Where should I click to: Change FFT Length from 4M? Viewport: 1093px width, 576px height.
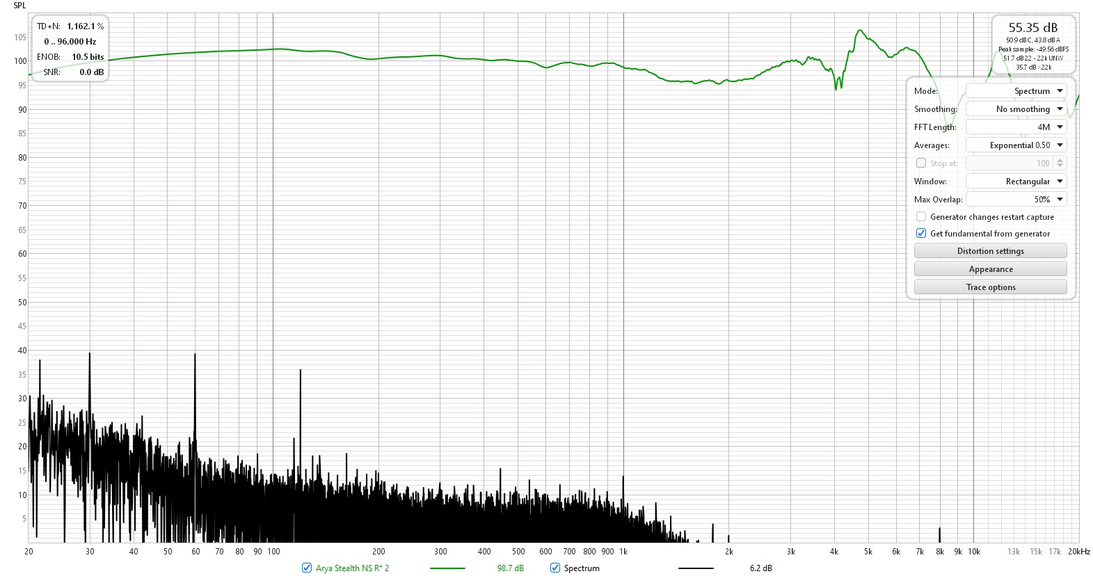pyautogui.click(x=1016, y=127)
